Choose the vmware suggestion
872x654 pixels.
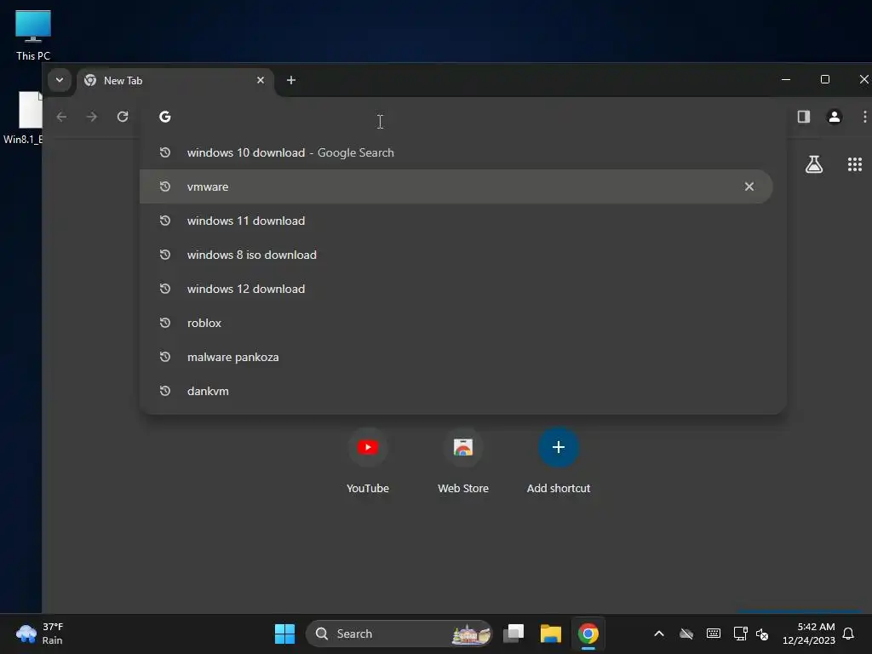[x=456, y=186]
